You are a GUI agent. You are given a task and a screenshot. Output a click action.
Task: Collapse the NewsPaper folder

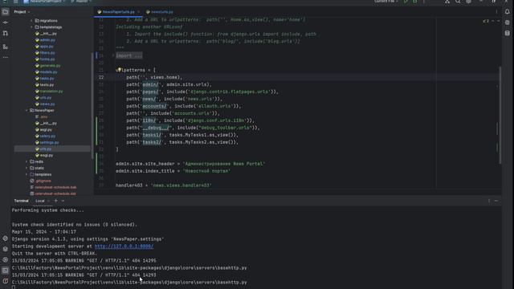coord(27,111)
